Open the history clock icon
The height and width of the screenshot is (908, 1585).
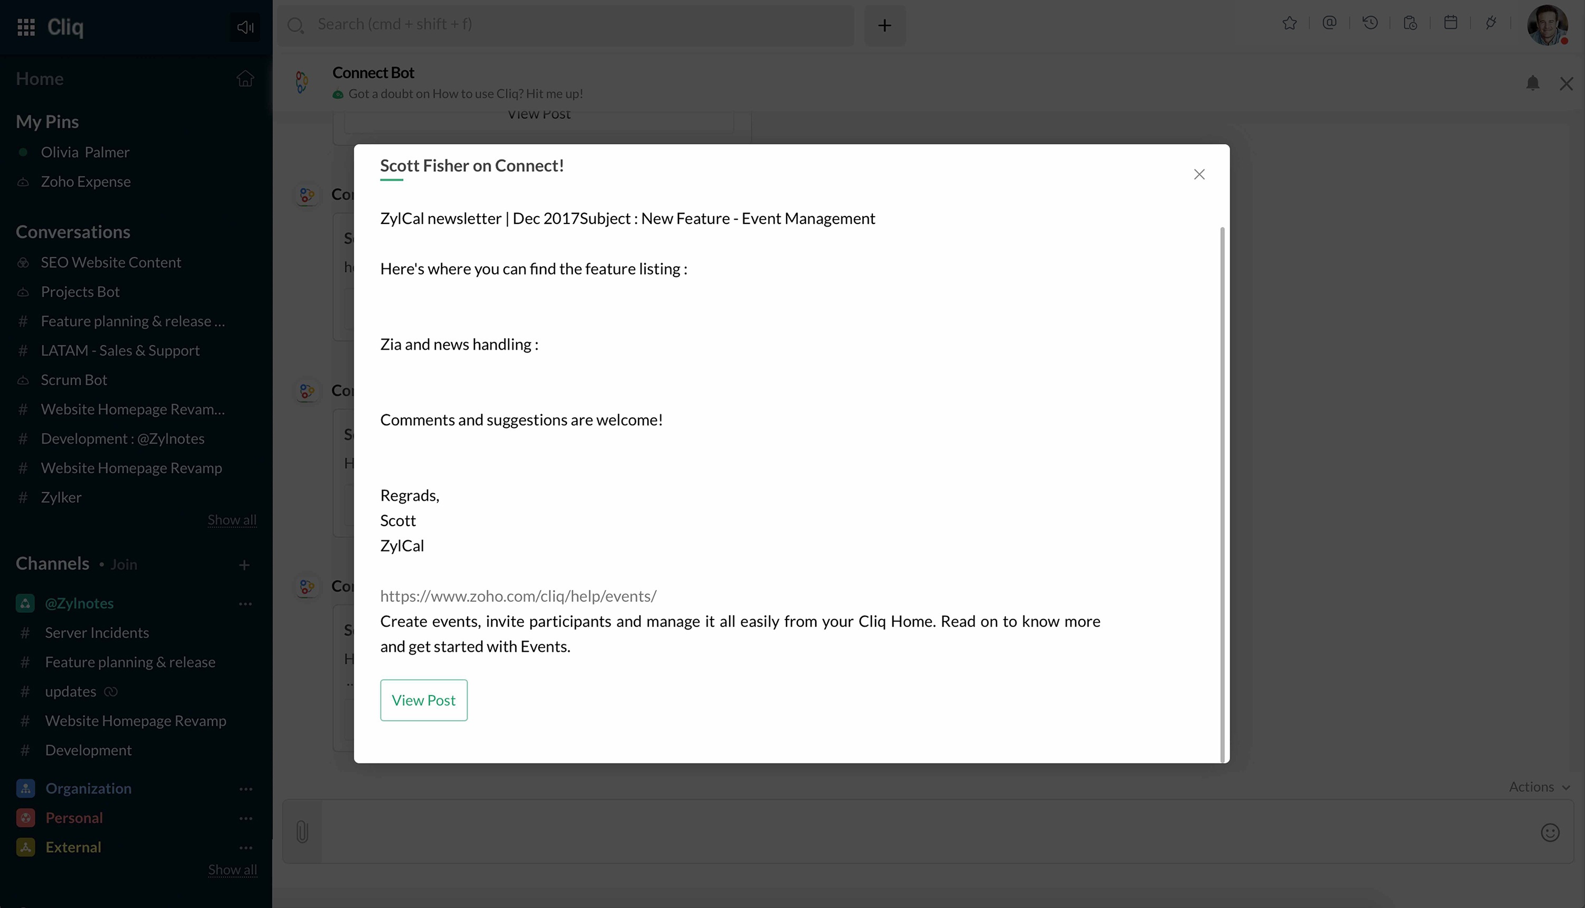point(1370,23)
